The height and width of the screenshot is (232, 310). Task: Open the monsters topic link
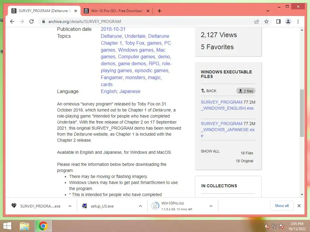[135, 77]
